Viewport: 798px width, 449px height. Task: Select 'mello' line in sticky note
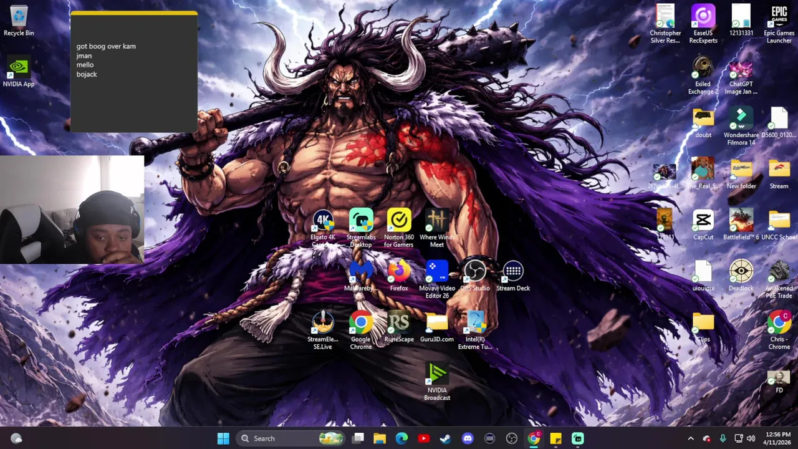pyautogui.click(x=85, y=65)
